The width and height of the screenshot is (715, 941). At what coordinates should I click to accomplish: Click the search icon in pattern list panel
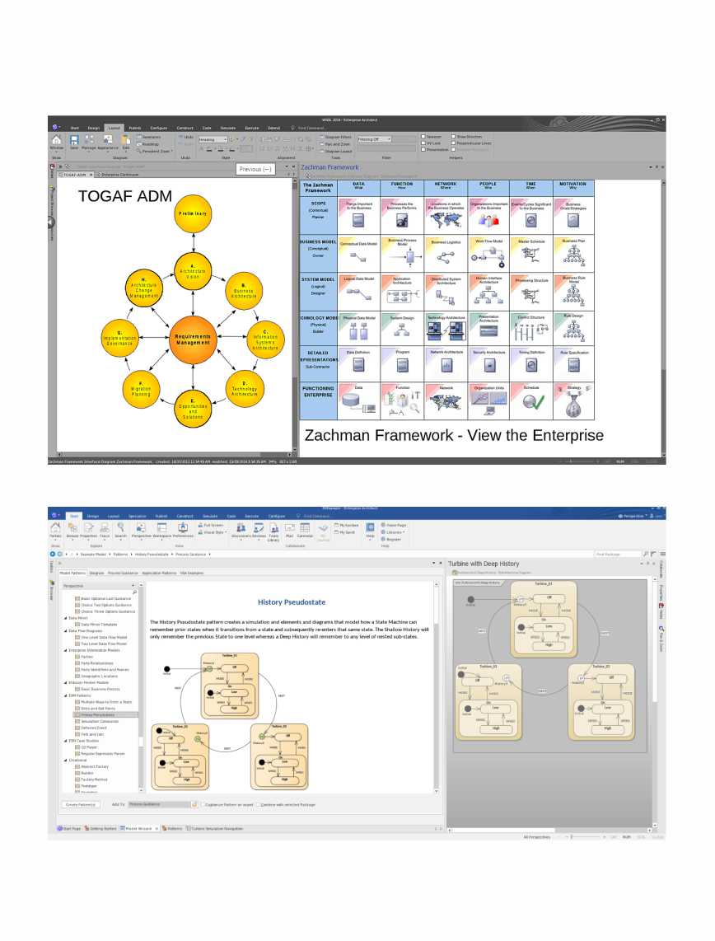click(135, 592)
